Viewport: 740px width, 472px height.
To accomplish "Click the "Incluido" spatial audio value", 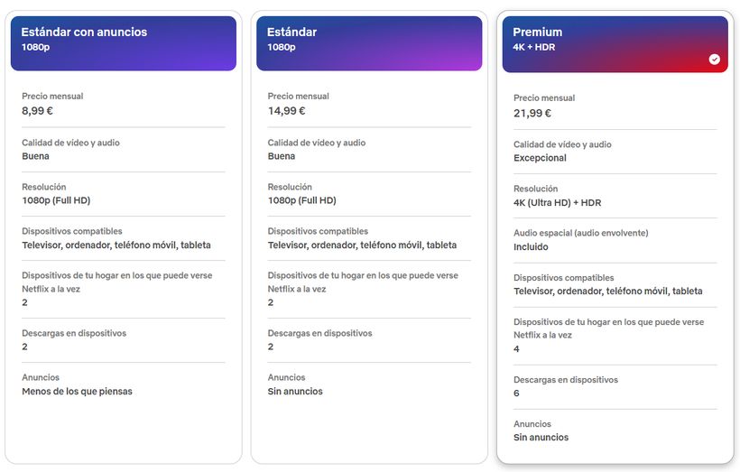I will [531, 247].
